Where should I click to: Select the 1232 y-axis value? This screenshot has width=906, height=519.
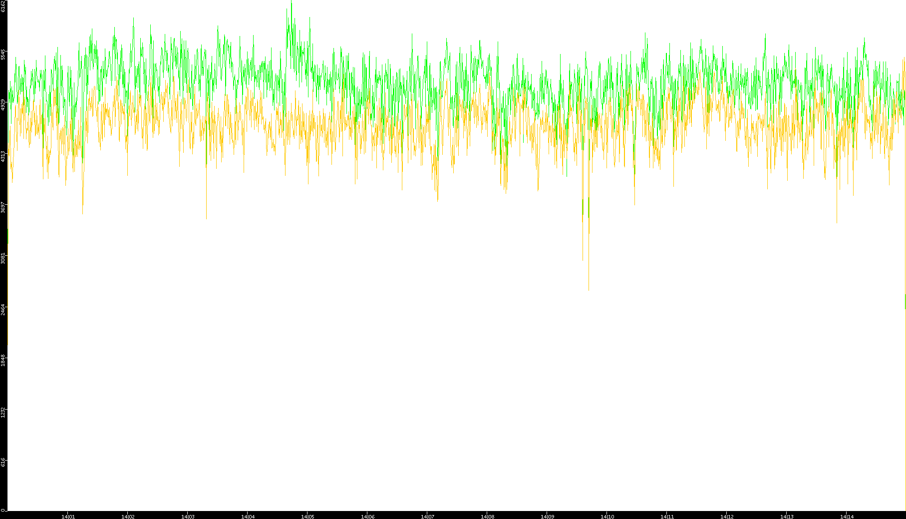3,412
